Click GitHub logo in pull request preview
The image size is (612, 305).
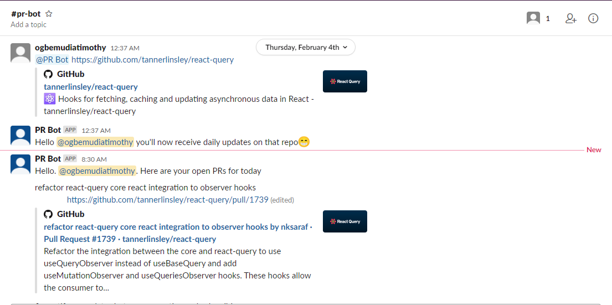tap(48, 214)
